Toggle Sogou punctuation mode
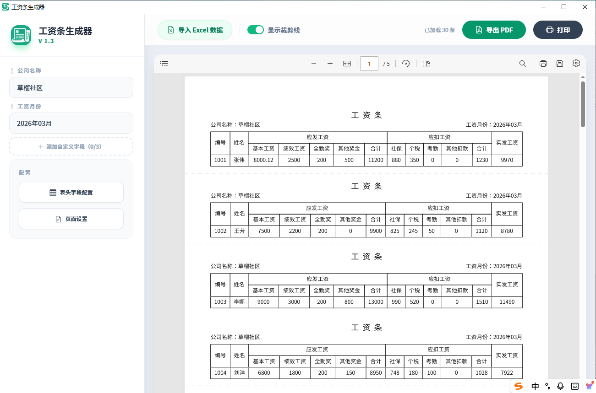596x393 pixels. (547, 386)
